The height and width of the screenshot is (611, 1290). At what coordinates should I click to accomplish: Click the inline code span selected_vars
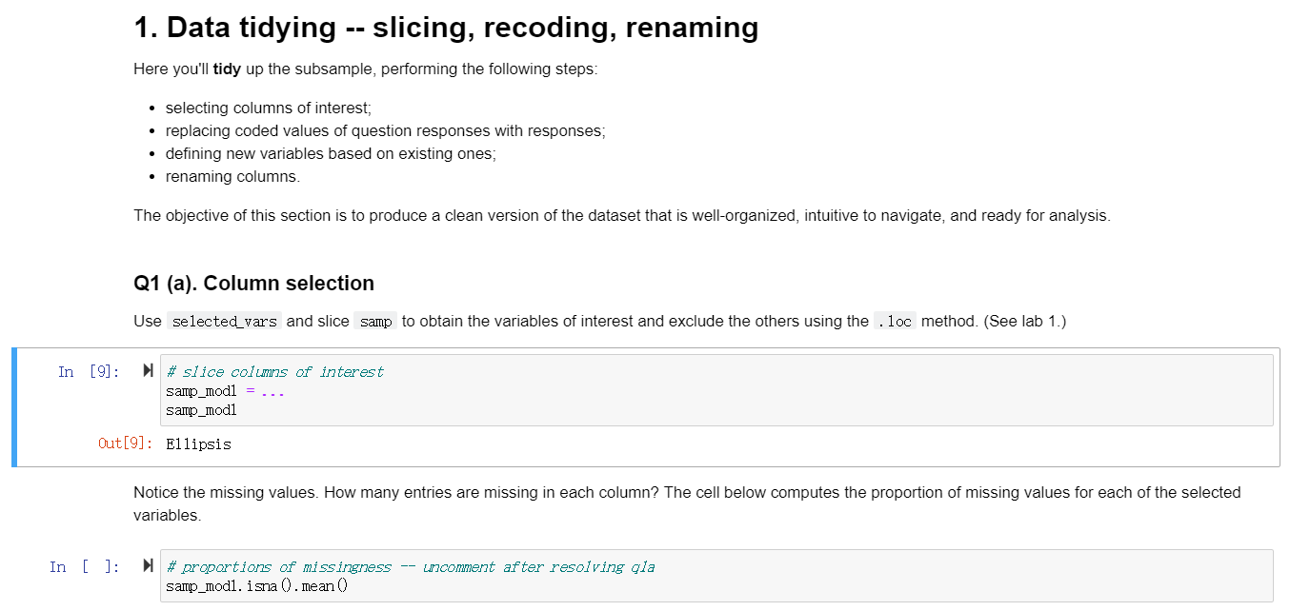point(225,321)
